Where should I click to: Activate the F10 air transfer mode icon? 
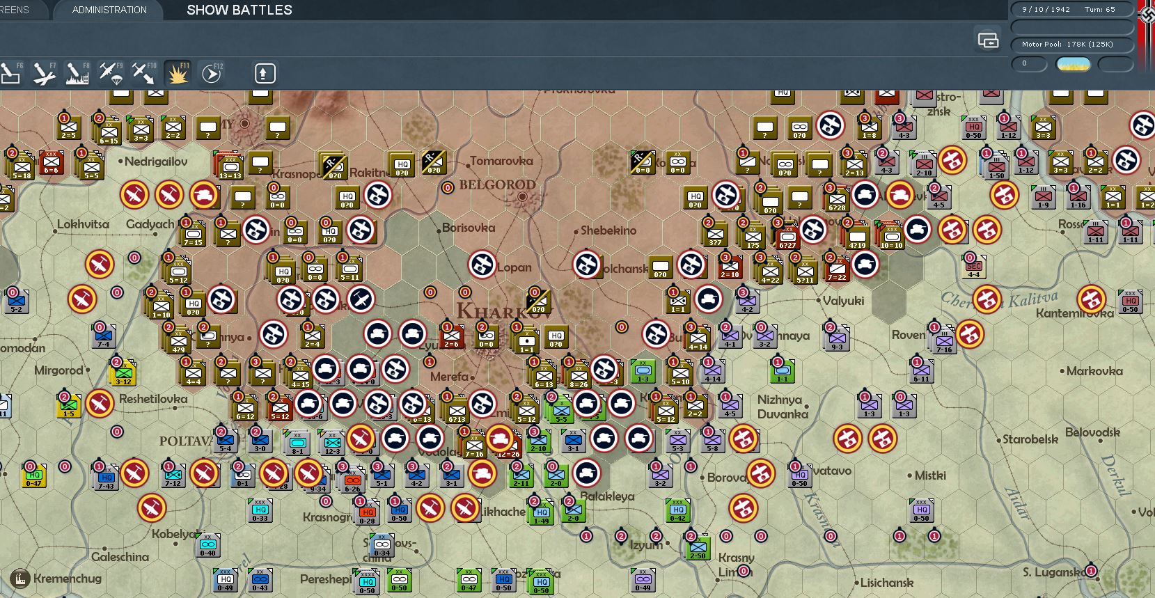point(144,73)
